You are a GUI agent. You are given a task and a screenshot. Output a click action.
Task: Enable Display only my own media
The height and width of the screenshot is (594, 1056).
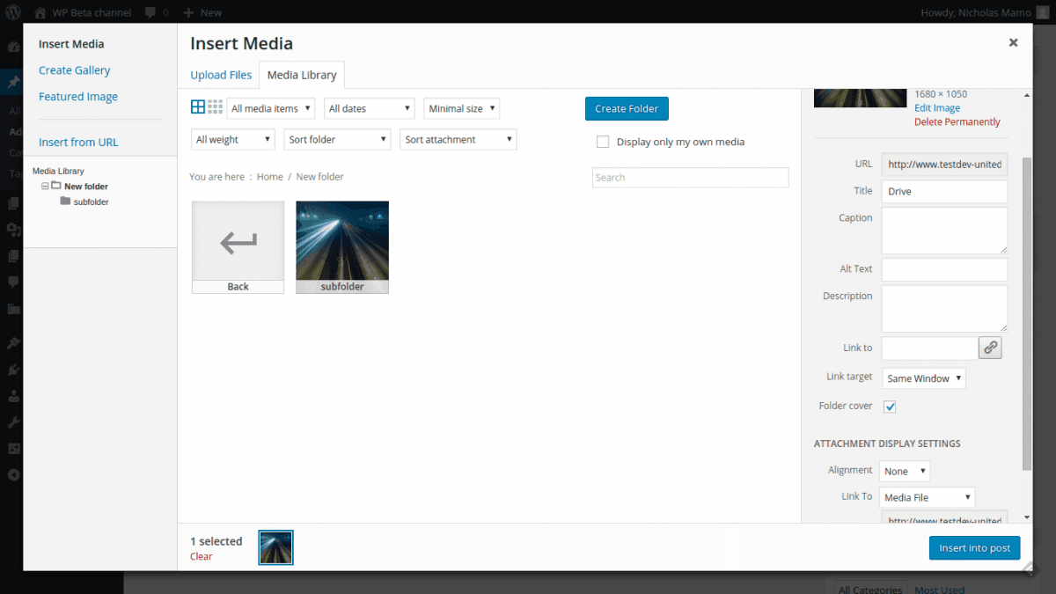coord(603,142)
